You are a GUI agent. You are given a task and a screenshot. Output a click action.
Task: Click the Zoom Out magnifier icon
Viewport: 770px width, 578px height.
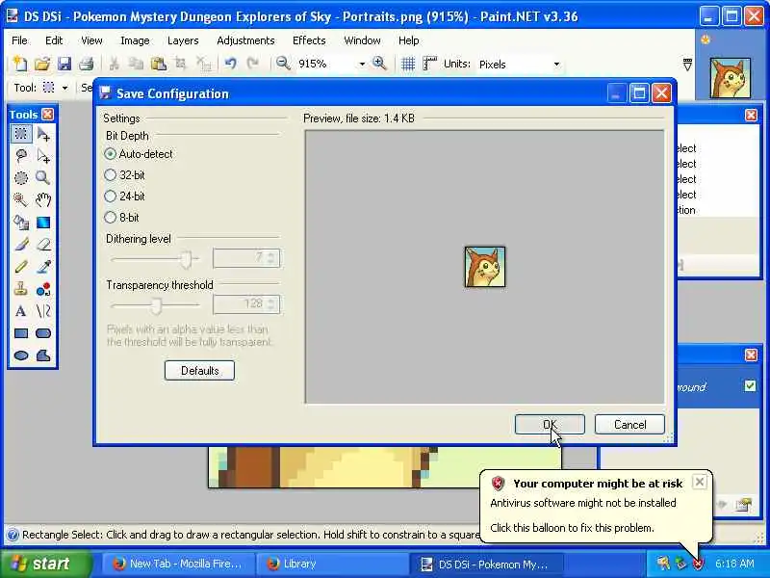283,64
